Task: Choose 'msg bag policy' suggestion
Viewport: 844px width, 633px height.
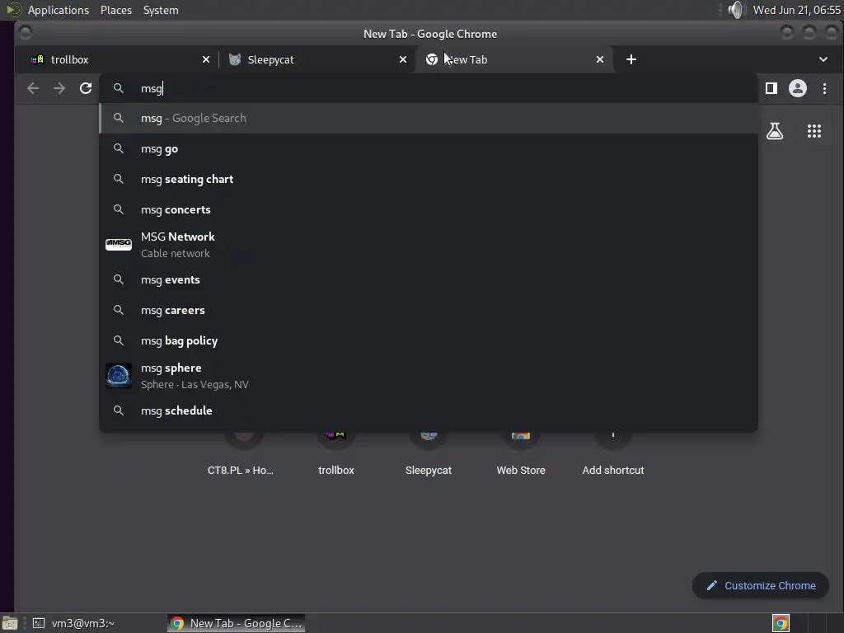Action: 429,340
